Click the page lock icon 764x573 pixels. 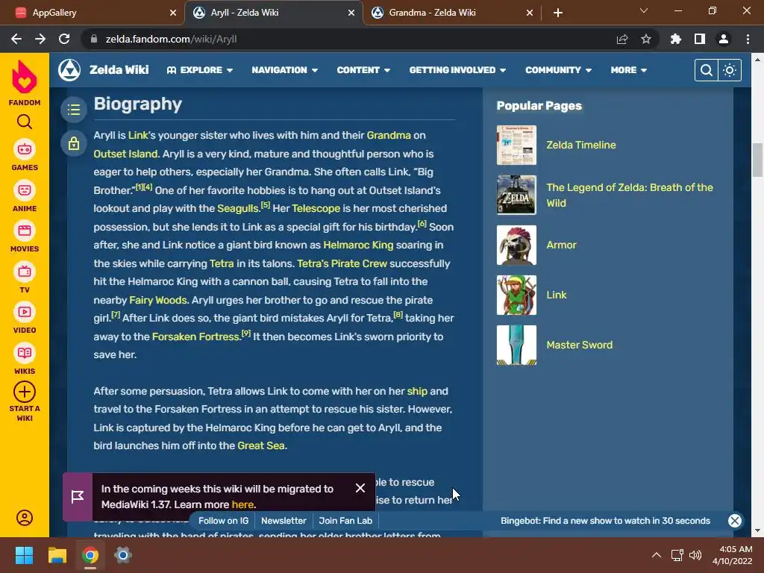(x=74, y=143)
